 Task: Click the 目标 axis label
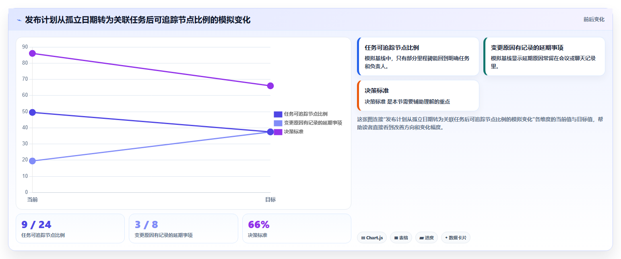[x=270, y=200]
